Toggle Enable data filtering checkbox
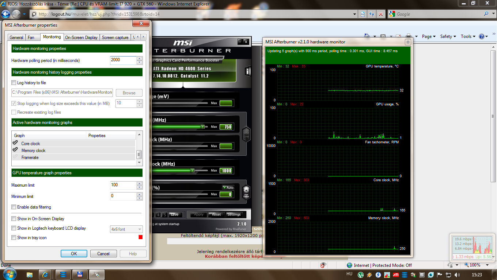This screenshot has width=497, height=280. 14,207
